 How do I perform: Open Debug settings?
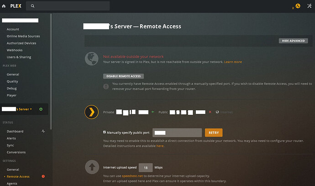pos(12,88)
